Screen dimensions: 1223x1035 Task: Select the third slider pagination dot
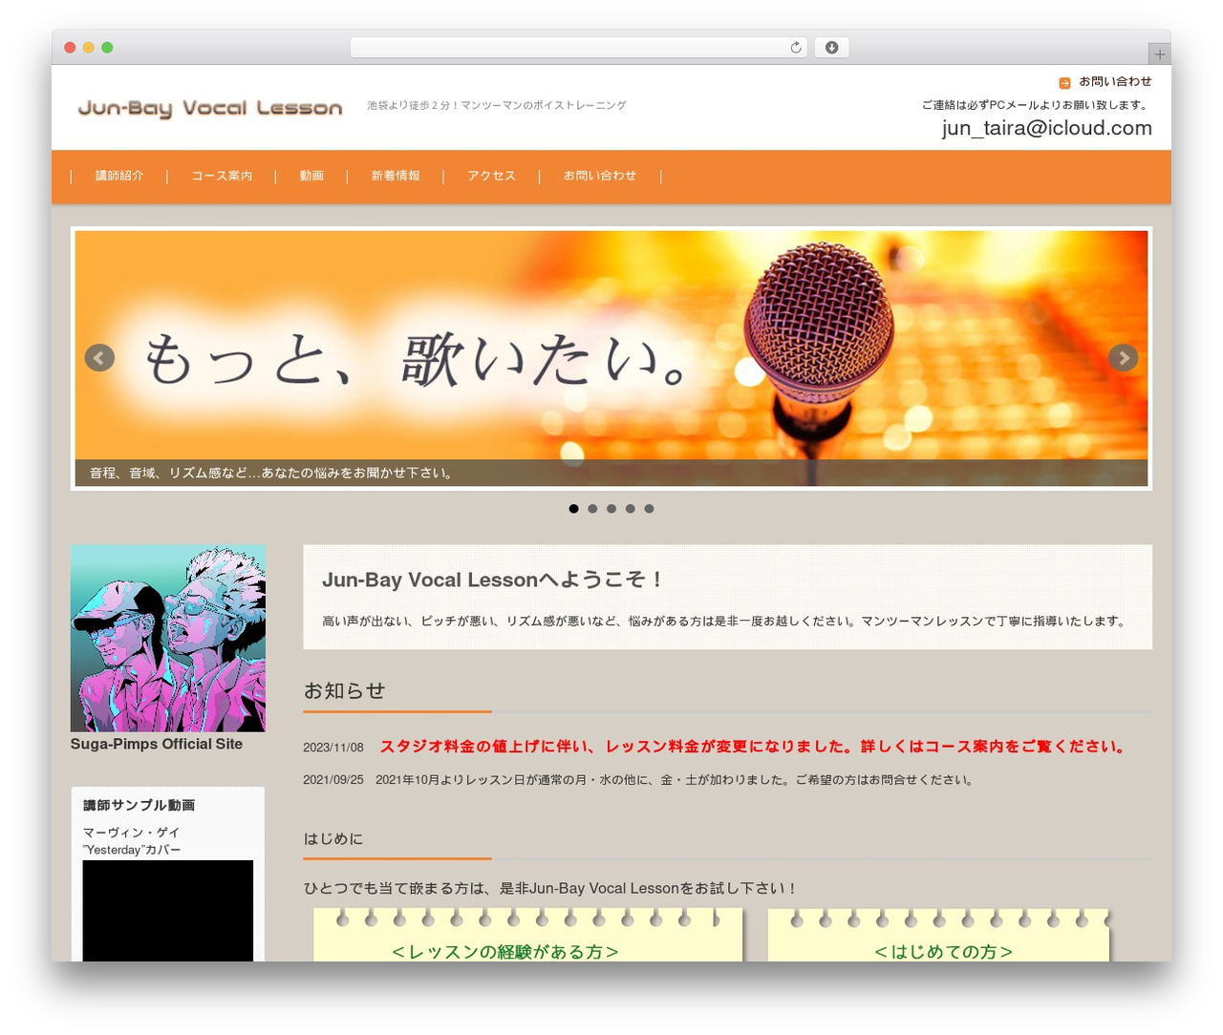click(x=611, y=509)
